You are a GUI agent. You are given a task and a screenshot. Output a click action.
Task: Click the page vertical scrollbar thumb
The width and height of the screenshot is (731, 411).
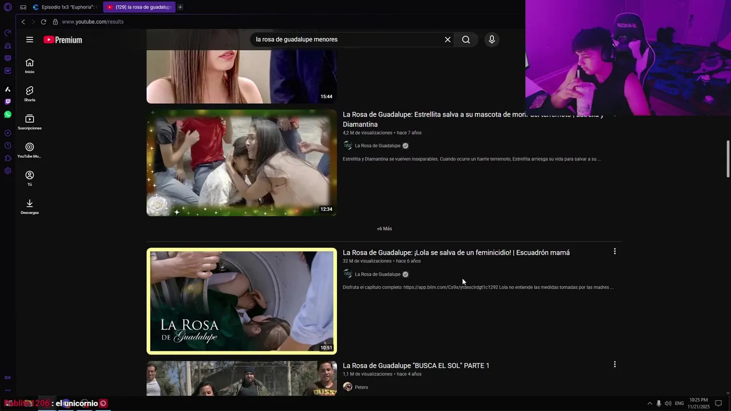point(728,159)
